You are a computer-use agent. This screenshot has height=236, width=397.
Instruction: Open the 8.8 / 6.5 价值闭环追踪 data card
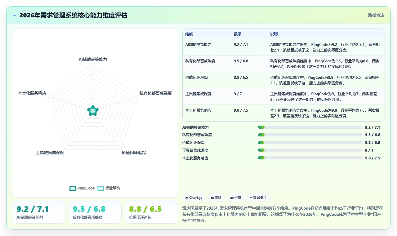(x=151, y=212)
